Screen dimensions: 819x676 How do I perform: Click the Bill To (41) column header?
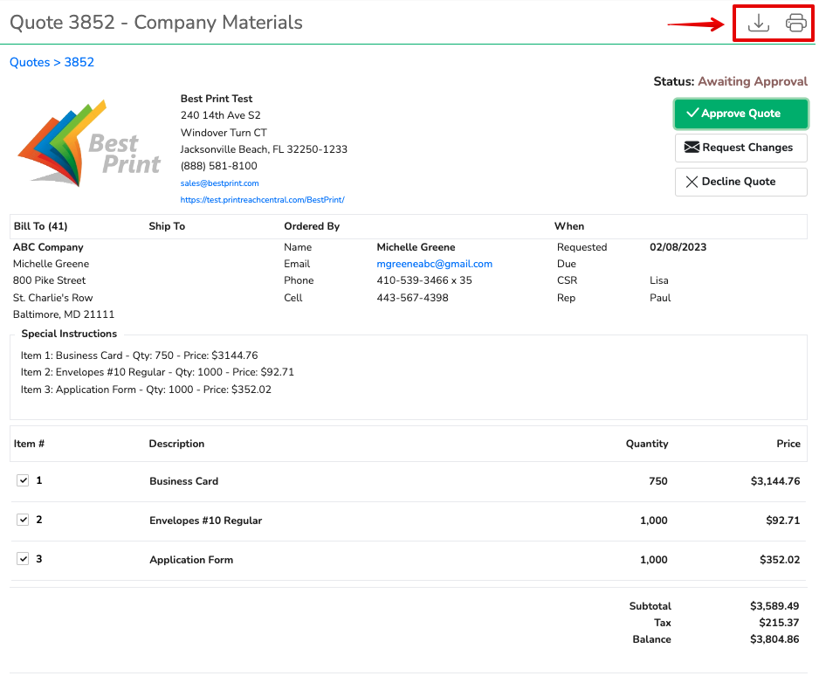[x=41, y=226]
